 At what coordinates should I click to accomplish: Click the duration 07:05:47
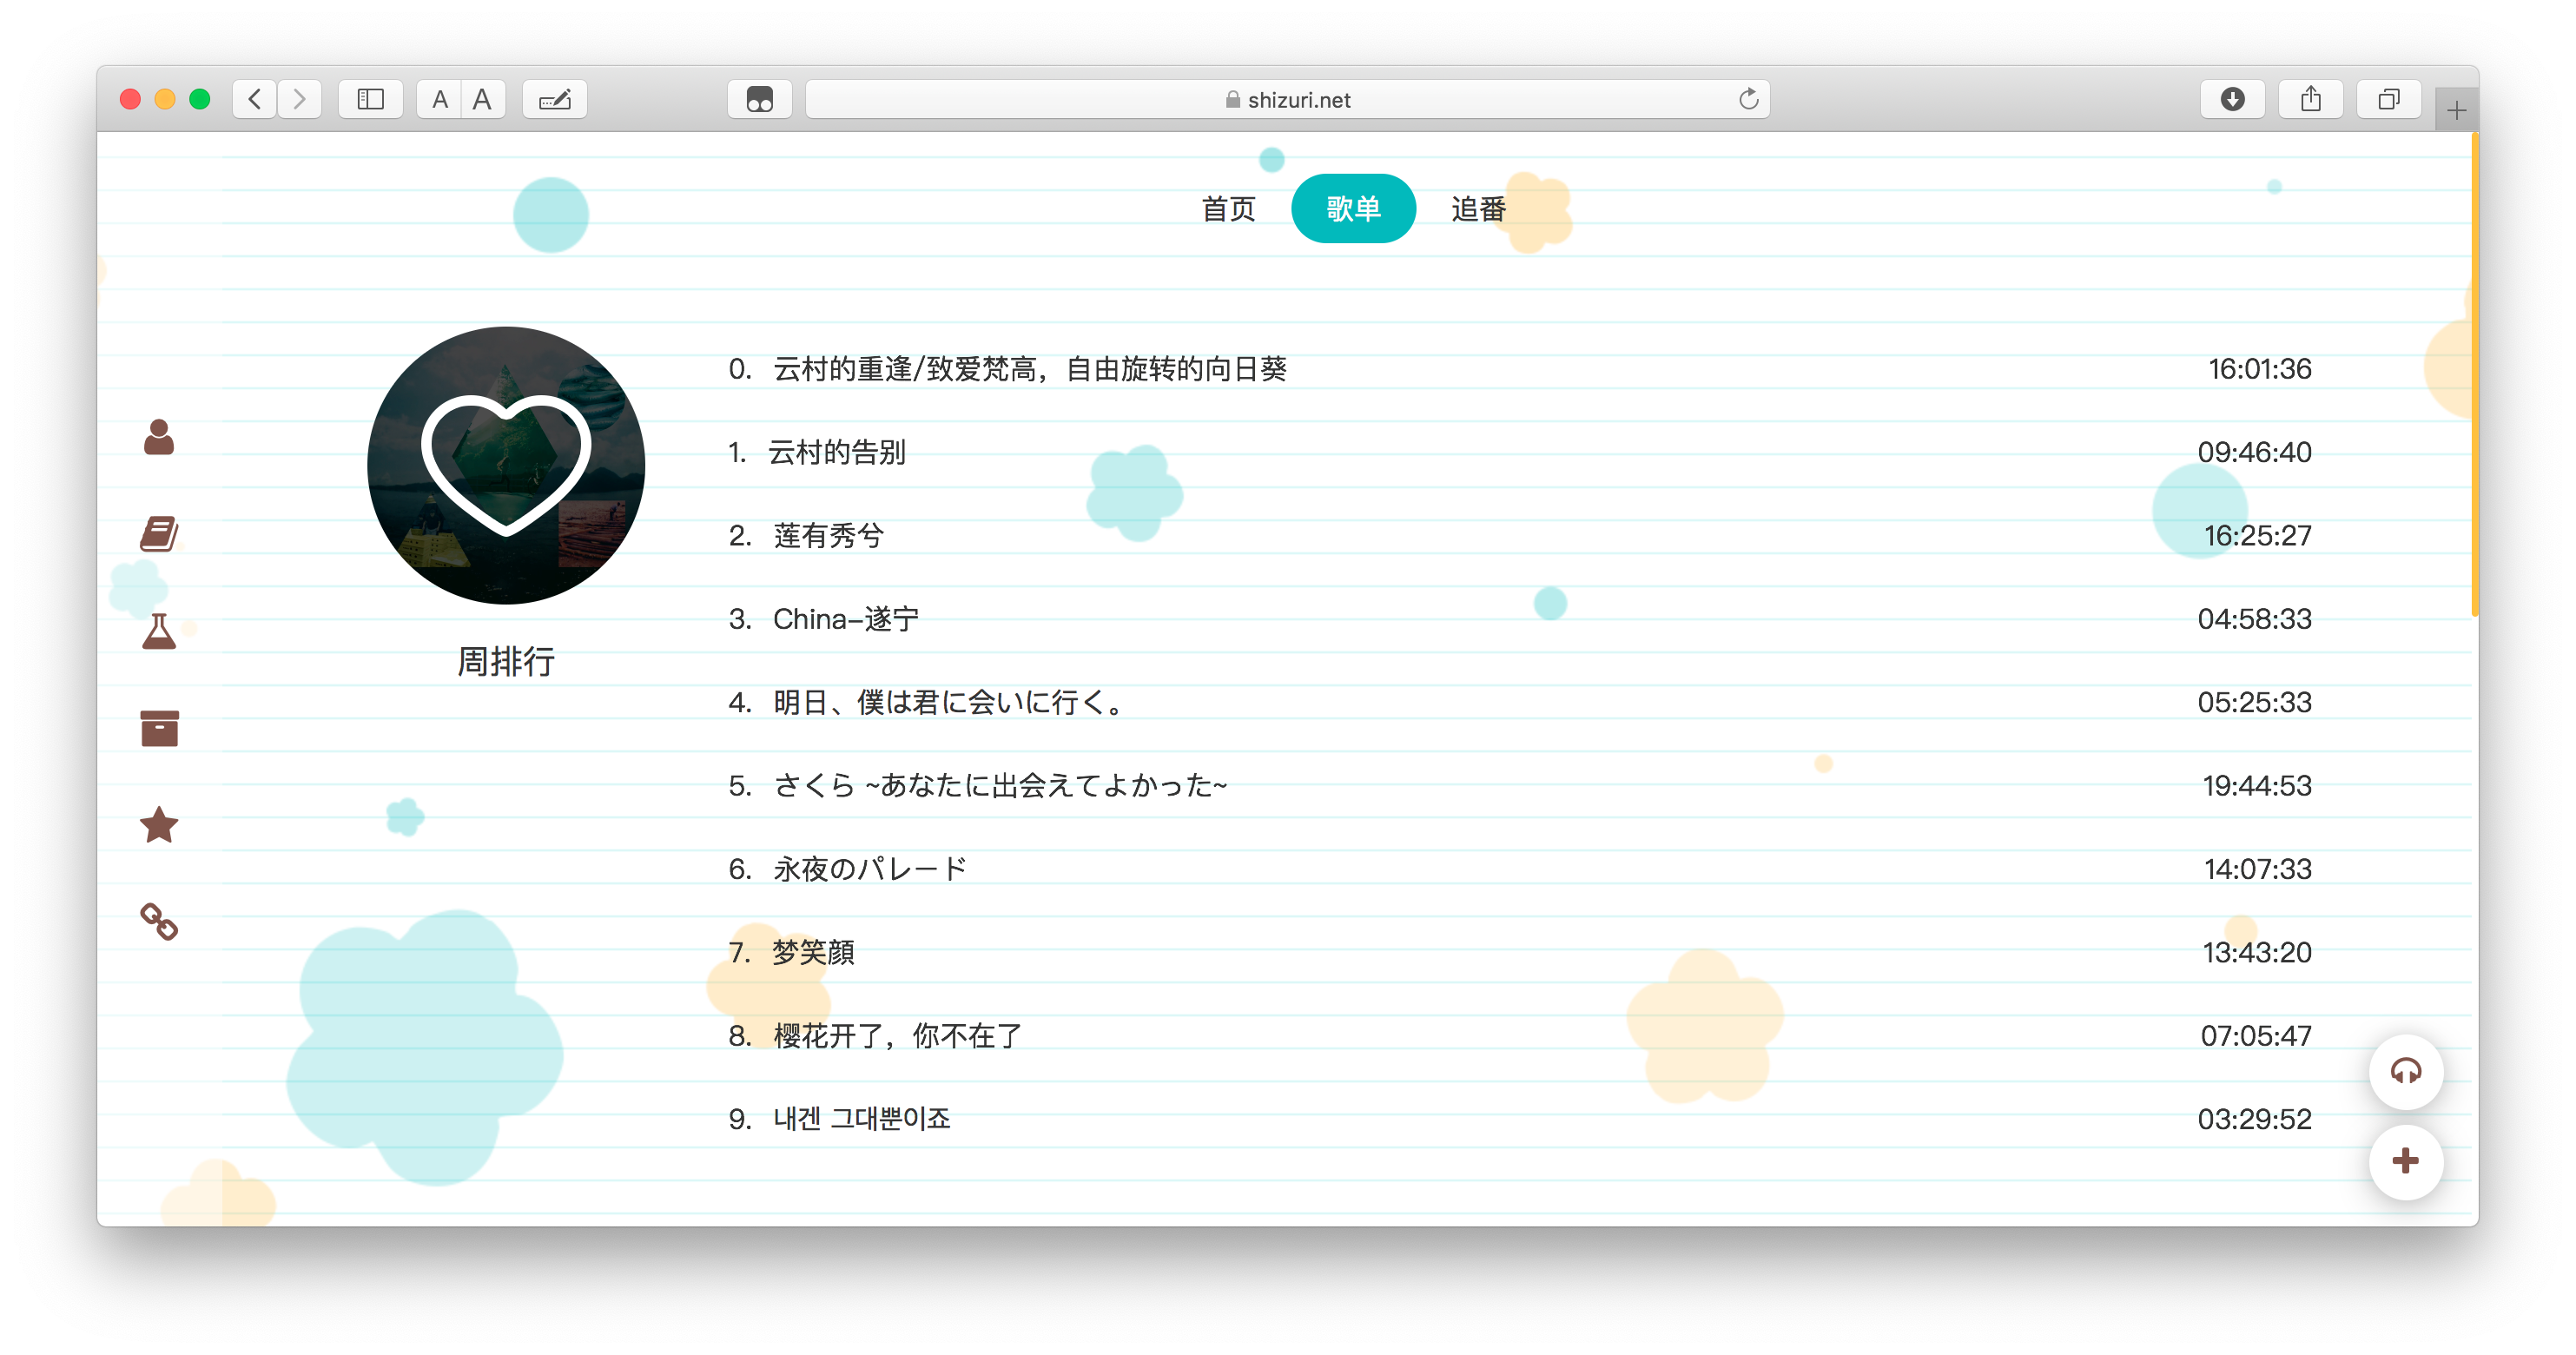click(2255, 1036)
